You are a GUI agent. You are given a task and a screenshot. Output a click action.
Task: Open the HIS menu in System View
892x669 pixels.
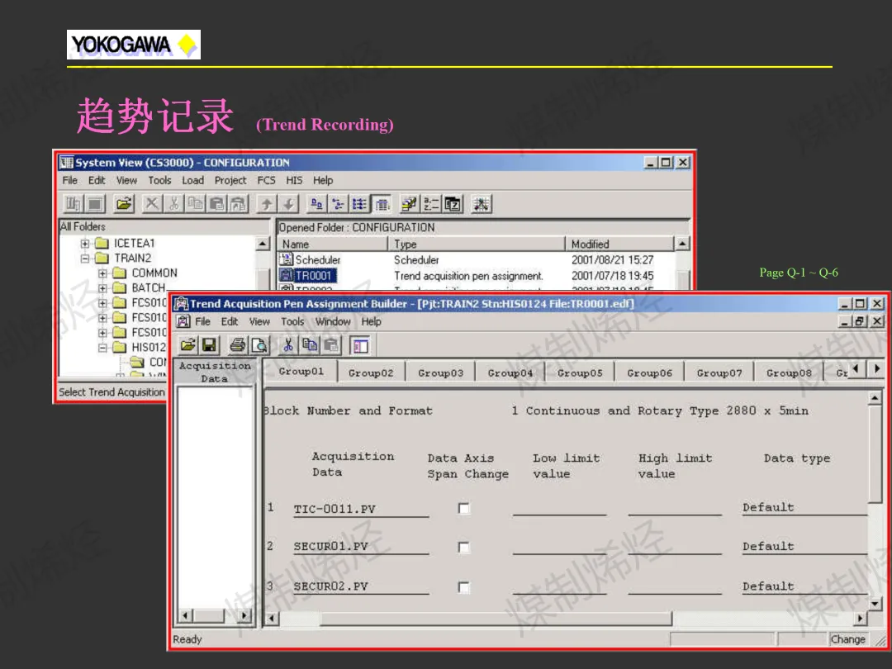tap(294, 180)
